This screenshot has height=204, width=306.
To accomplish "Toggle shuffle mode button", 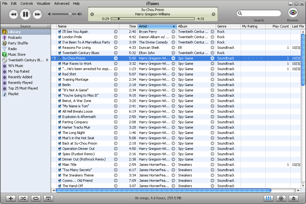I will [x=23, y=199].
